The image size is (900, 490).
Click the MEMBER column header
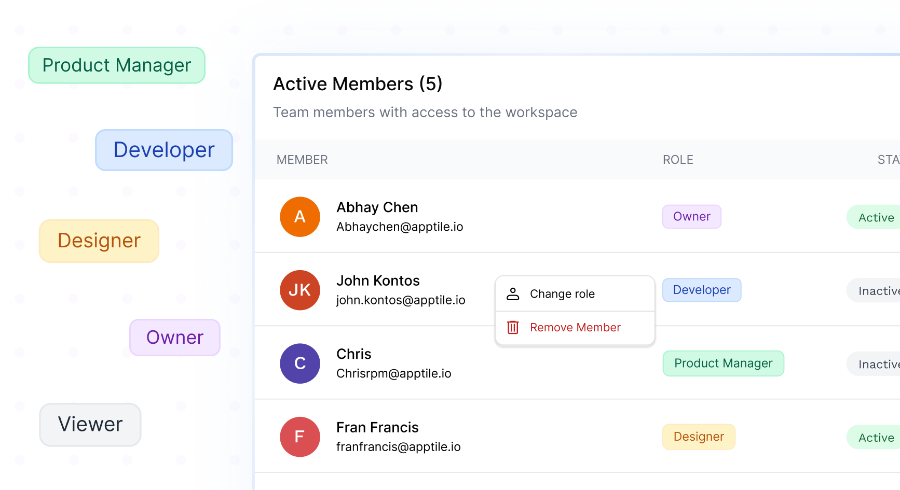tap(302, 160)
